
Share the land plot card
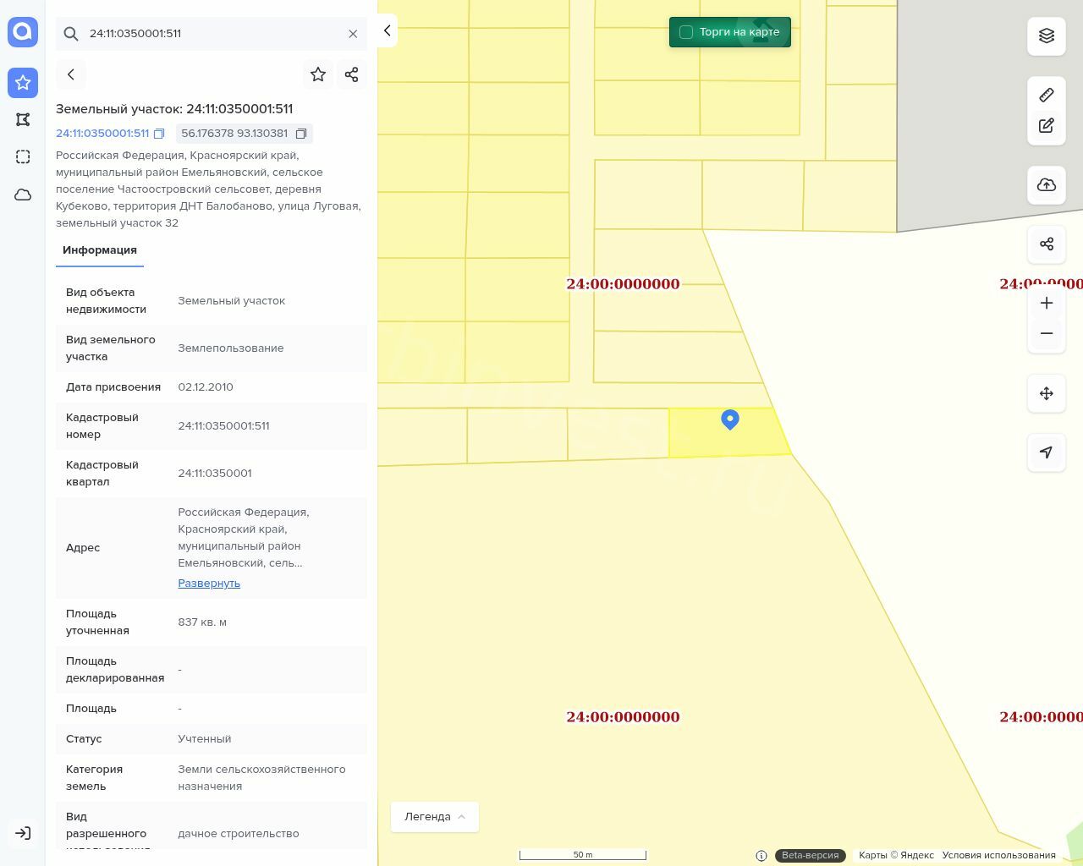(x=352, y=74)
